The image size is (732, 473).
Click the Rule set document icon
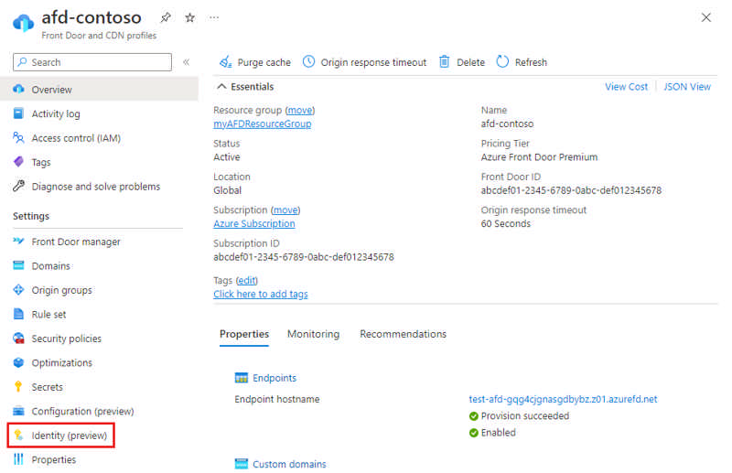click(x=18, y=314)
